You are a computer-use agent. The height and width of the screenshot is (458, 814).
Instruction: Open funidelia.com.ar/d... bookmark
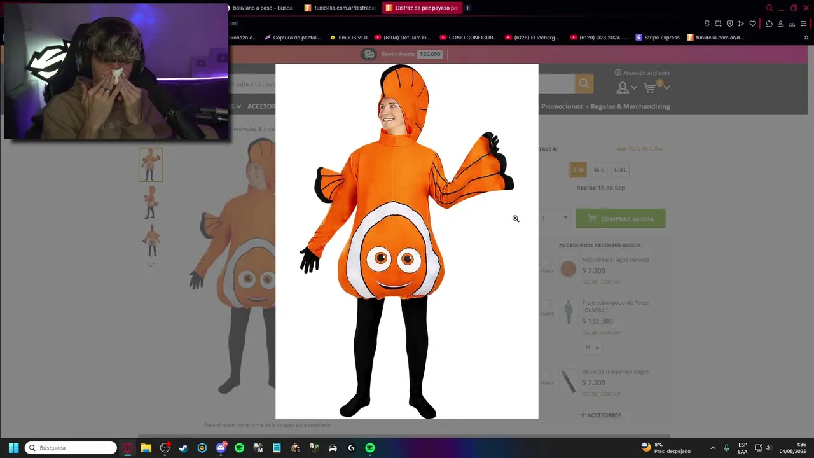point(715,38)
